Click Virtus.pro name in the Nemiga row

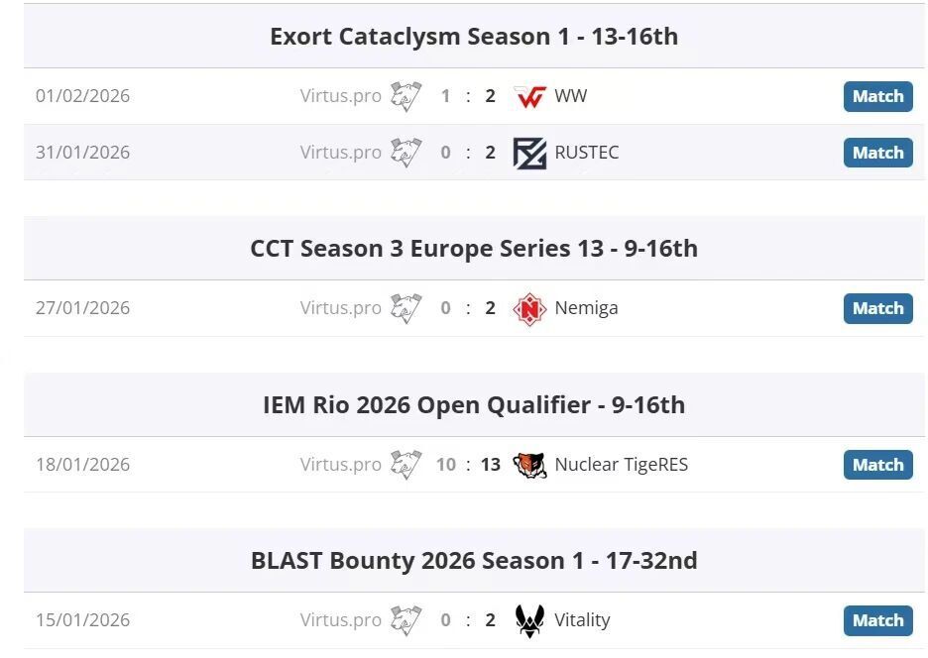pos(340,308)
